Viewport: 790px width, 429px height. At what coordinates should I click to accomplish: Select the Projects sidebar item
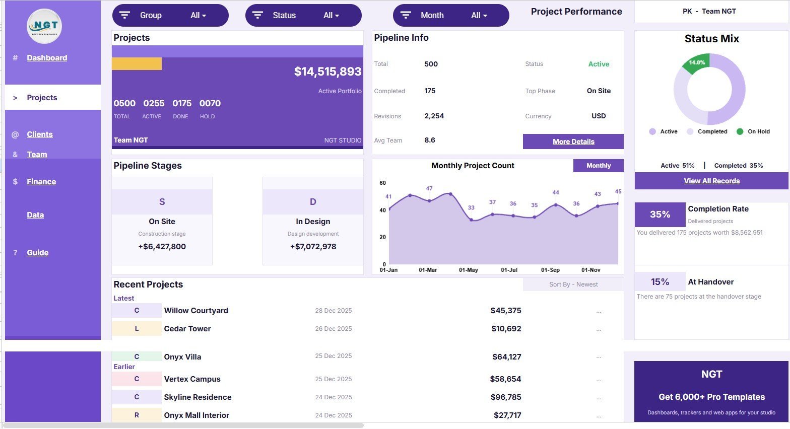[53, 97]
